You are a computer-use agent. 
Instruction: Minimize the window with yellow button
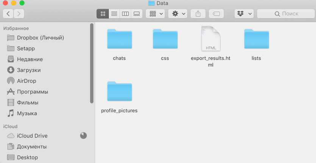click(x=14, y=3)
